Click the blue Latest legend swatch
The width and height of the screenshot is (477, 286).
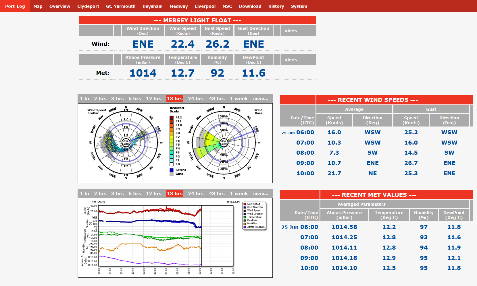click(x=172, y=170)
